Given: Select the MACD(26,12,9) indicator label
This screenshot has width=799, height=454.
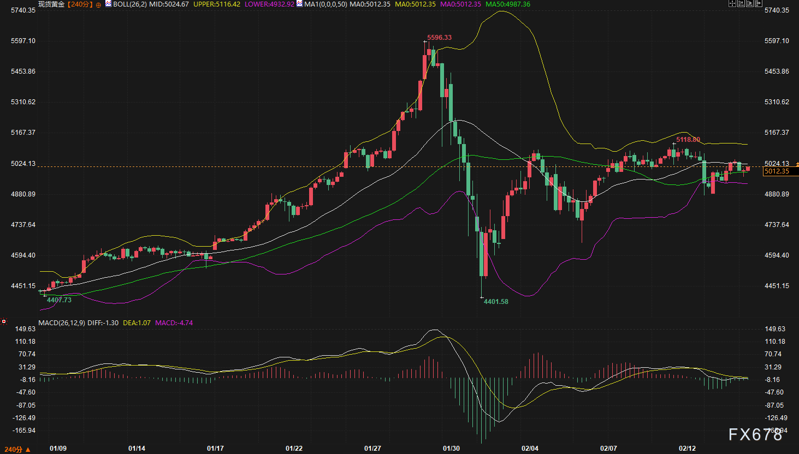Looking at the screenshot, I should pyautogui.click(x=62, y=323).
